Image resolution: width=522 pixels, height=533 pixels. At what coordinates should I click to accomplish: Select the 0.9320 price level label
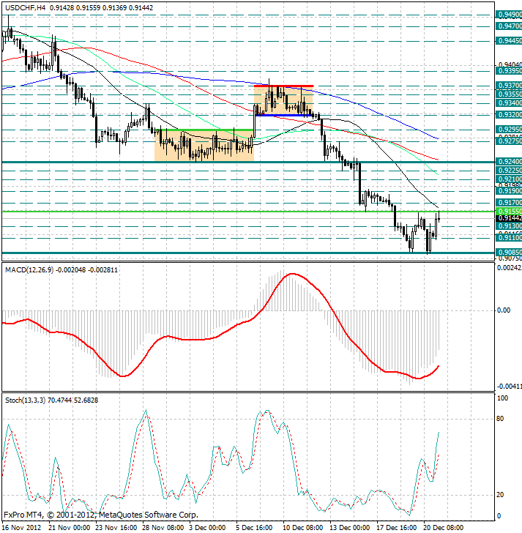(509, 114)
